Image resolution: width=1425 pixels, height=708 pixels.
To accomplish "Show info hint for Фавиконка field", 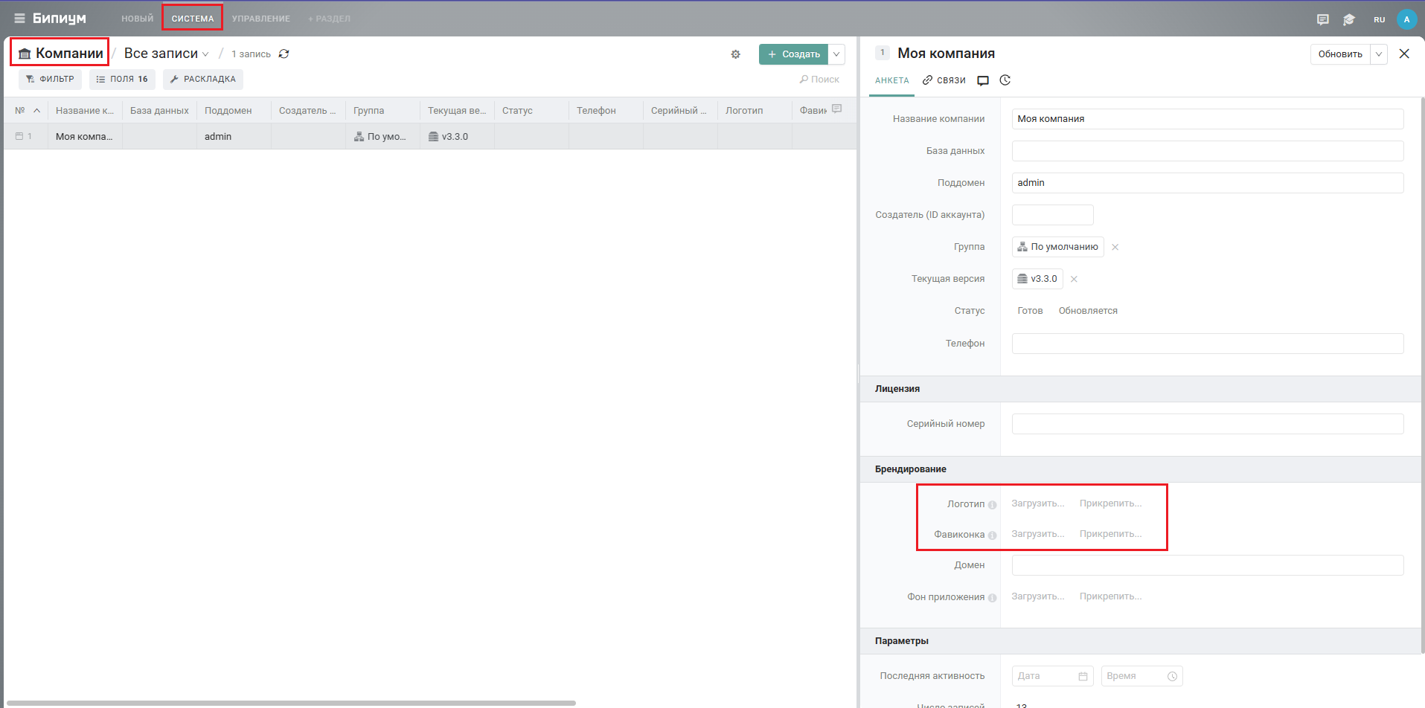I will click(x=992, y=535).
